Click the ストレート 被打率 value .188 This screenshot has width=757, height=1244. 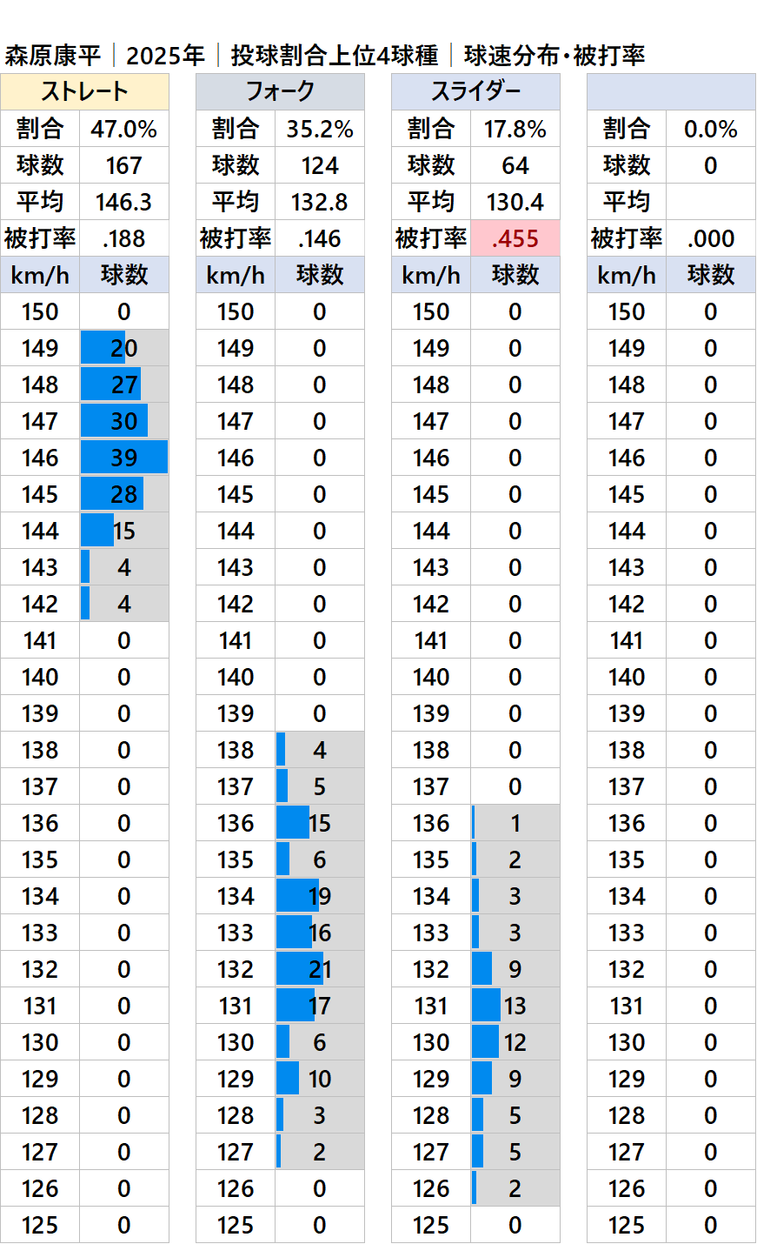click(x=124, y=238)
